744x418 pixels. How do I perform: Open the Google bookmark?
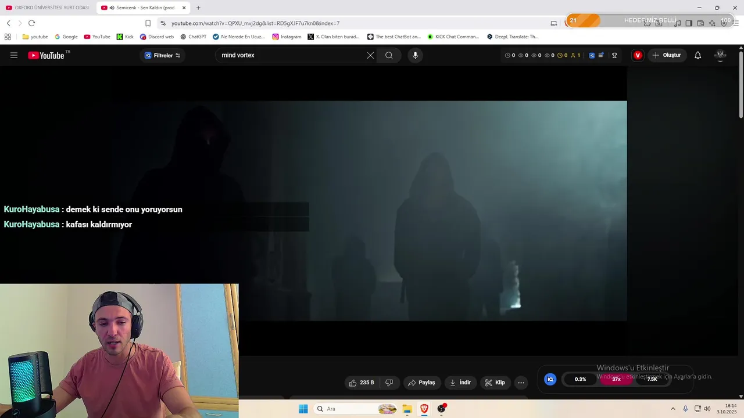click(66, 37)
